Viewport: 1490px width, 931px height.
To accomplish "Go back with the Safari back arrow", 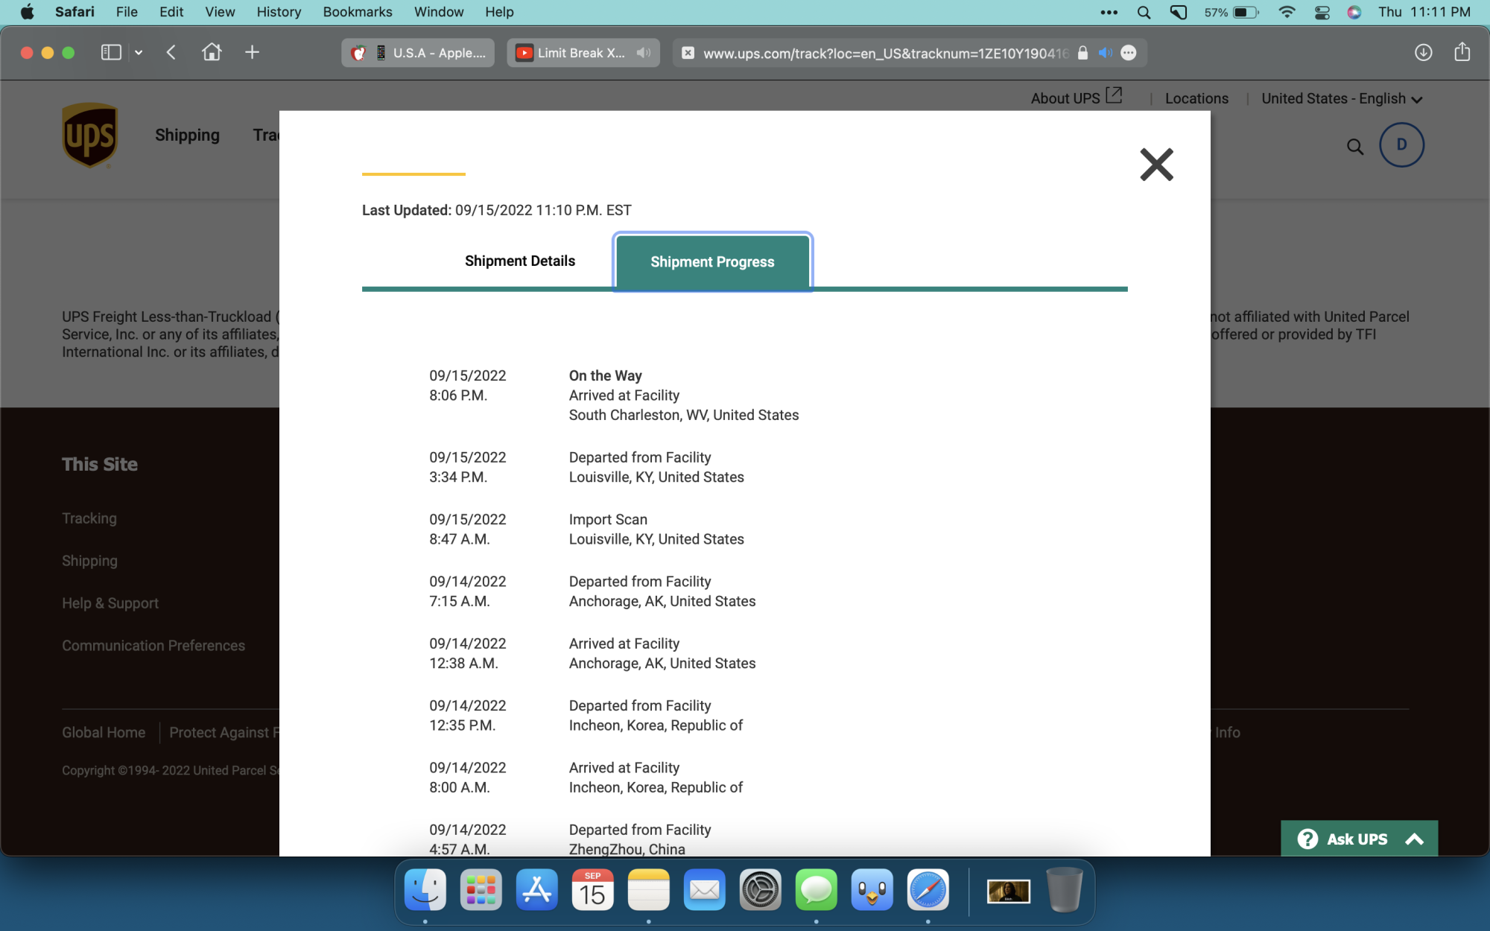I will click(x=171, y=52).
